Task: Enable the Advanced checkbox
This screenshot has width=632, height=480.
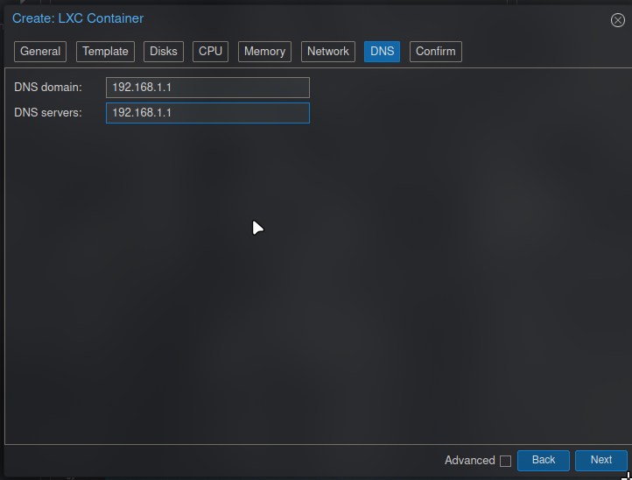Action: pos(505,461)
